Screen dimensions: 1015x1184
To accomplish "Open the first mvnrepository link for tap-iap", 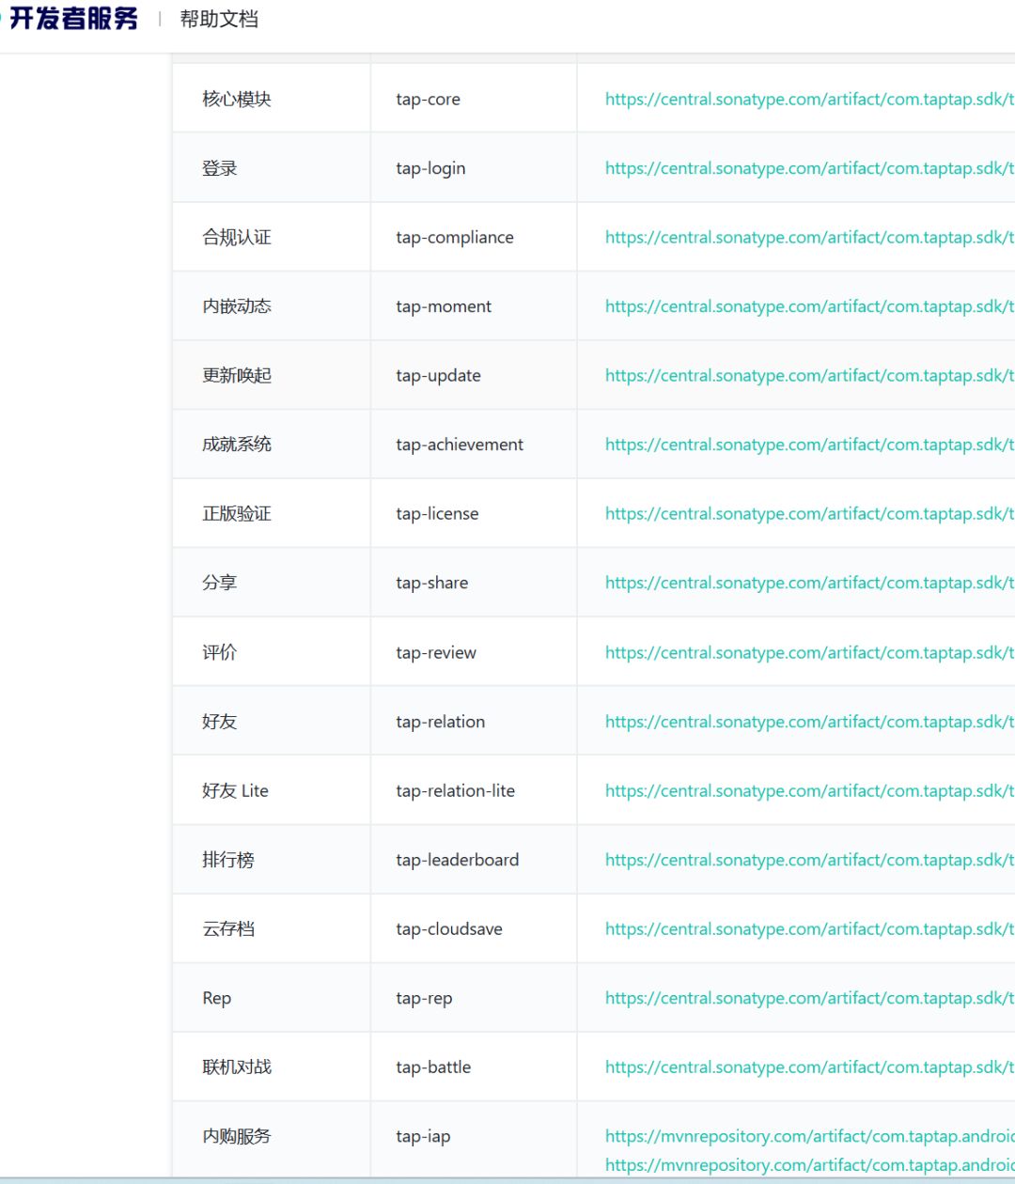I will tap(809, 1136).
